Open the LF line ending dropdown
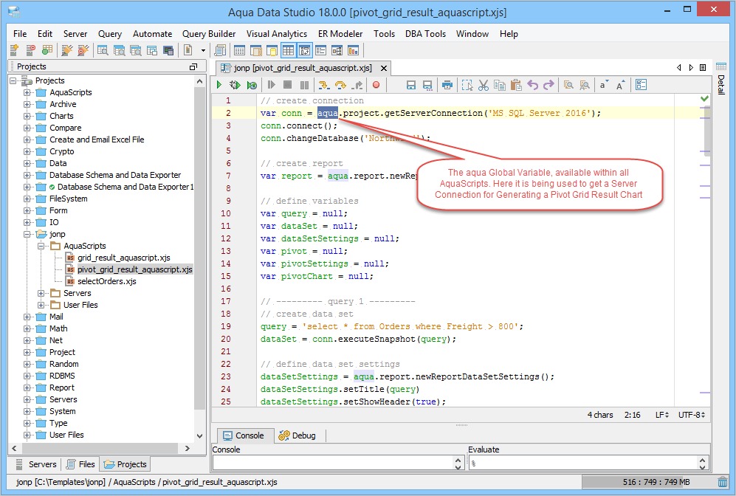This screenshot has width=736, height=496. tap(662, 415)
